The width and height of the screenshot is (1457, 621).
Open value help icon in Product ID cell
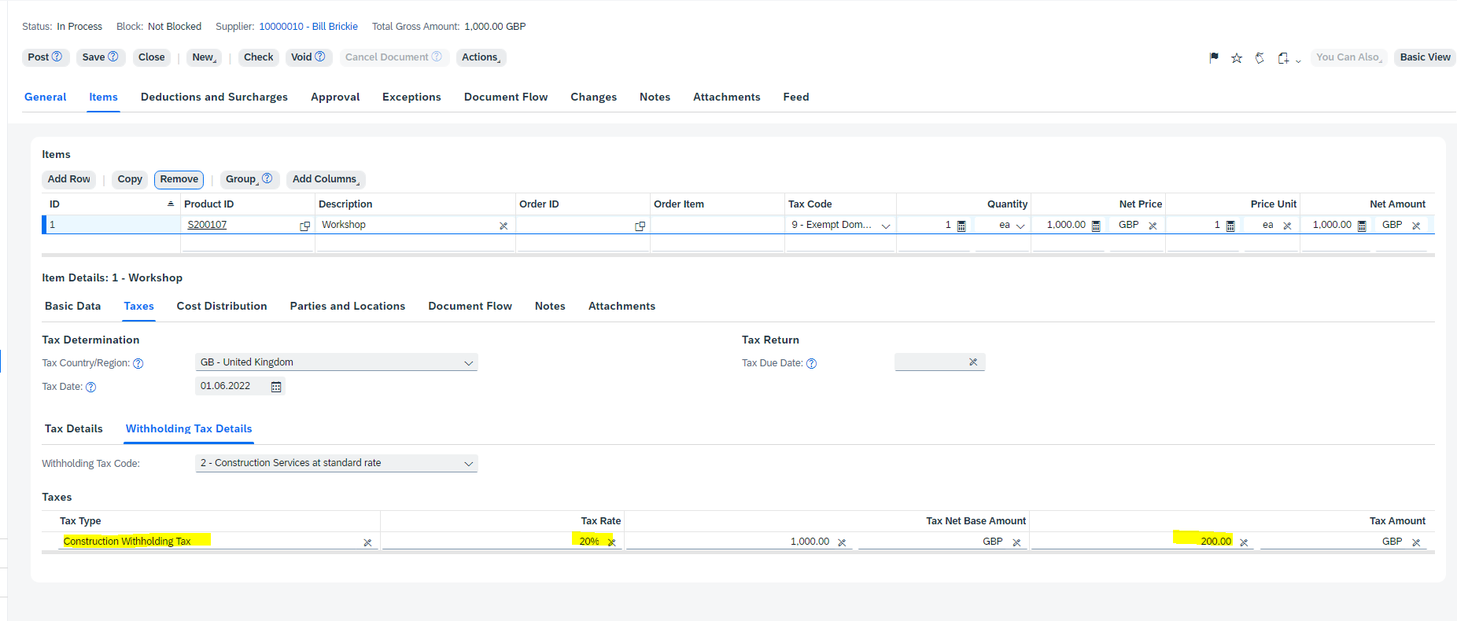tap(304, 226)
